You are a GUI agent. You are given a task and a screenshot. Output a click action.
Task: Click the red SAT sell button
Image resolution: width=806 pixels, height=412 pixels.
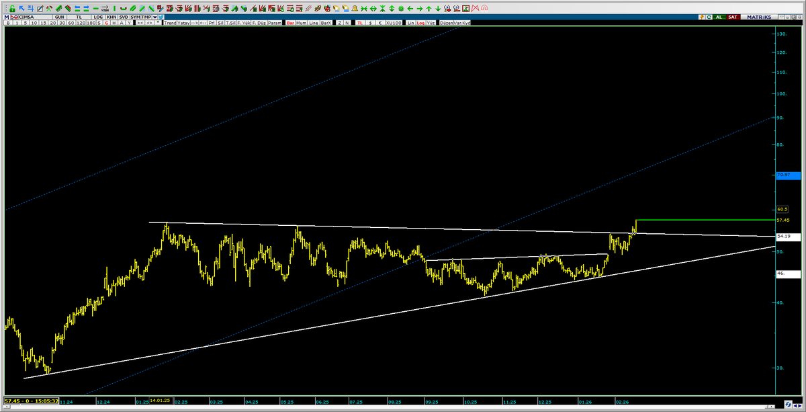click(x=732, y=16)
